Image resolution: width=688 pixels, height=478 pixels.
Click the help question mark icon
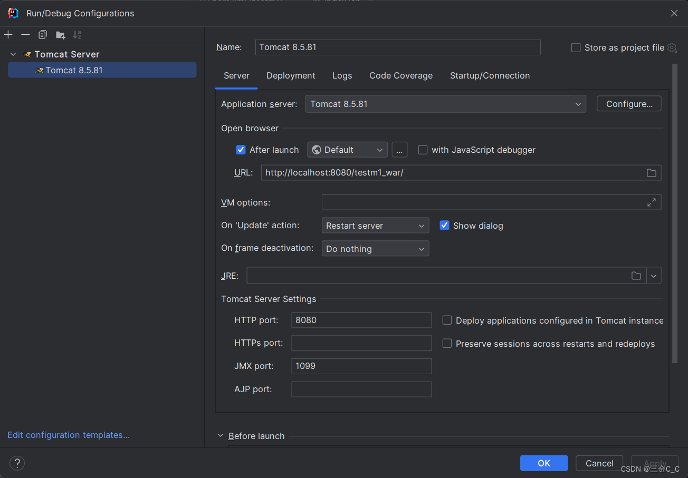click(17, 463)
